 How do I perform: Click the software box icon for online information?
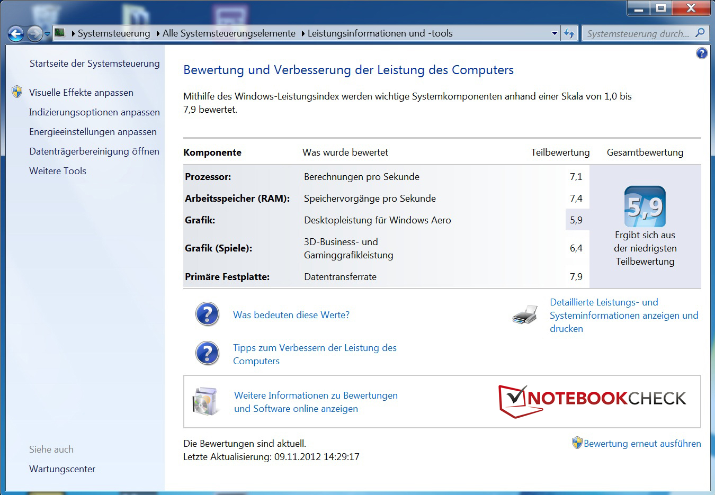(x=205, y=401)
